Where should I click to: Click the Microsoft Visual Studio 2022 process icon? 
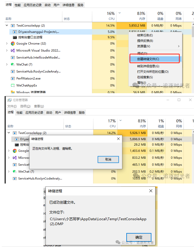[x=13, y=51]
